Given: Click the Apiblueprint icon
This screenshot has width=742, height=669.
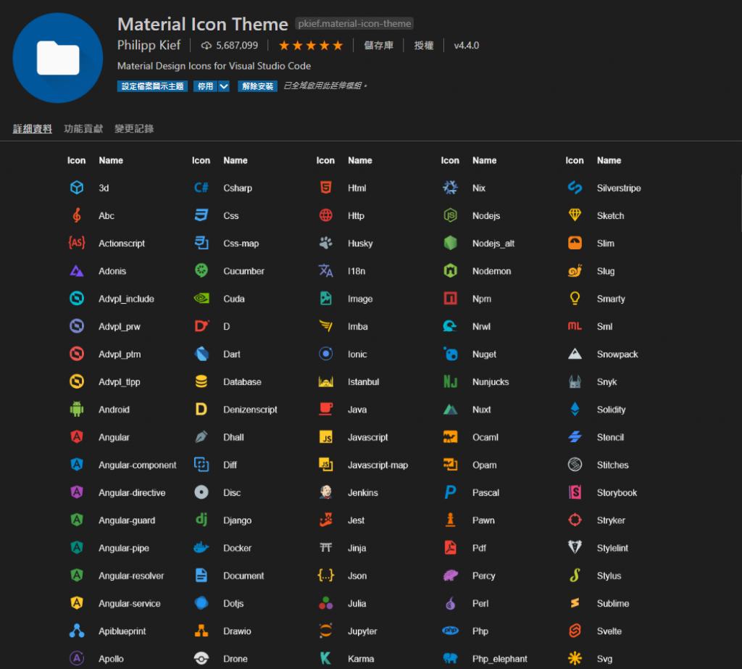Looking at the screenshot, I should [x=77, y=631].
